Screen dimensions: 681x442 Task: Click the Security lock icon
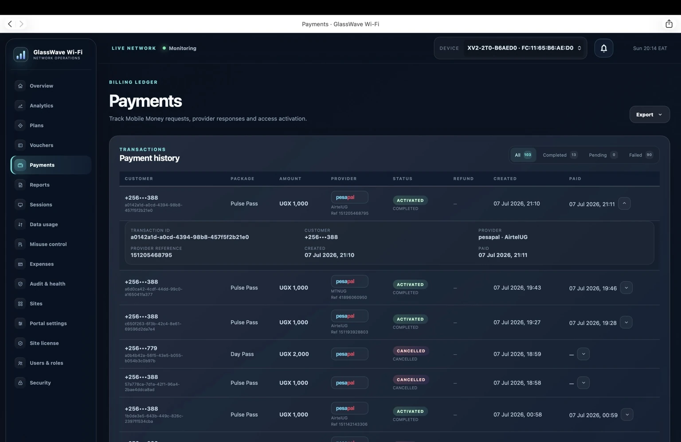(20, 383)
